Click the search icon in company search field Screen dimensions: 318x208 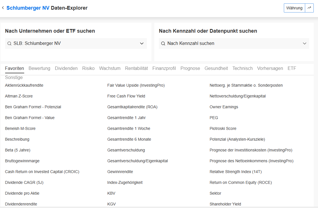[9, 43]
